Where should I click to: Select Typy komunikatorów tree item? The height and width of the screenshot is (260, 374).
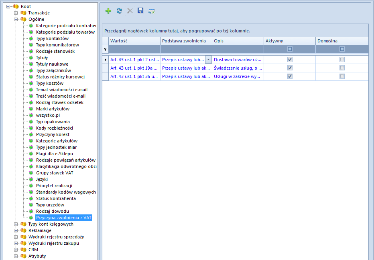[x=57, y=45]
